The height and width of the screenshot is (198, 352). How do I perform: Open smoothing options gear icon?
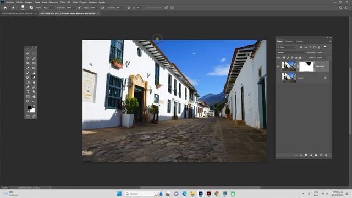[x=129, y=8]
